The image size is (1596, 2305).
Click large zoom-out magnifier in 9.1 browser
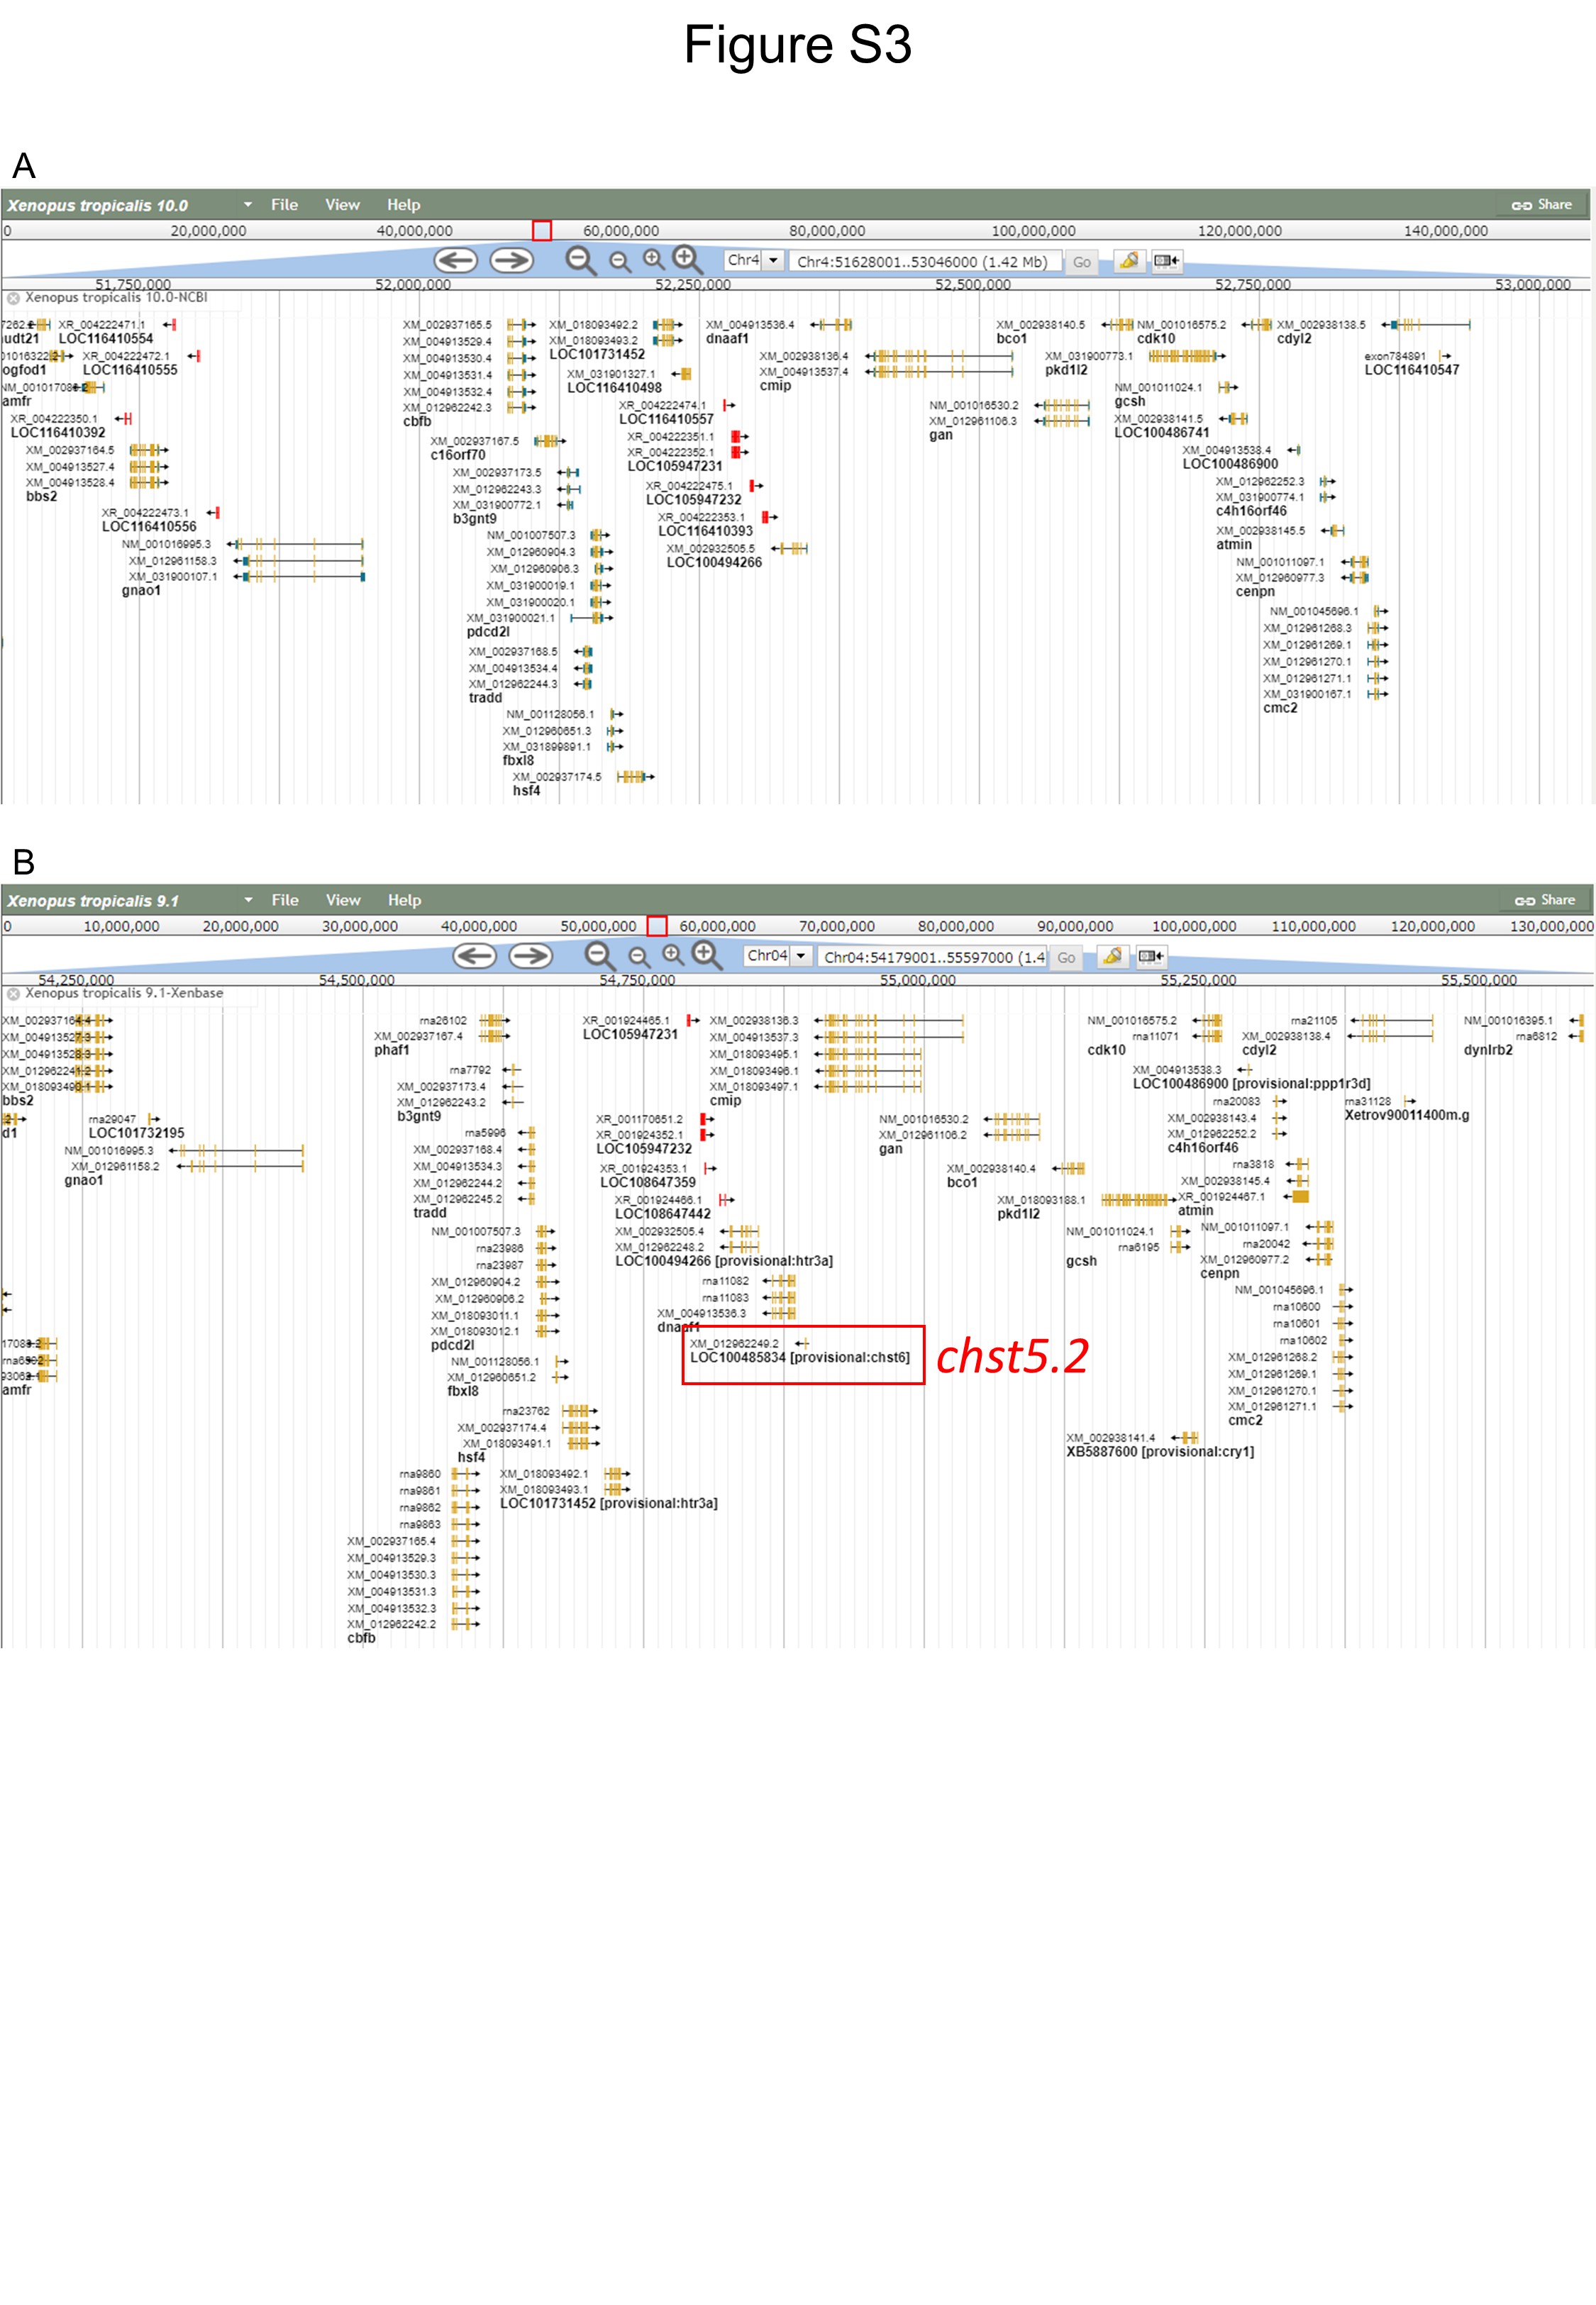point(599,955)
